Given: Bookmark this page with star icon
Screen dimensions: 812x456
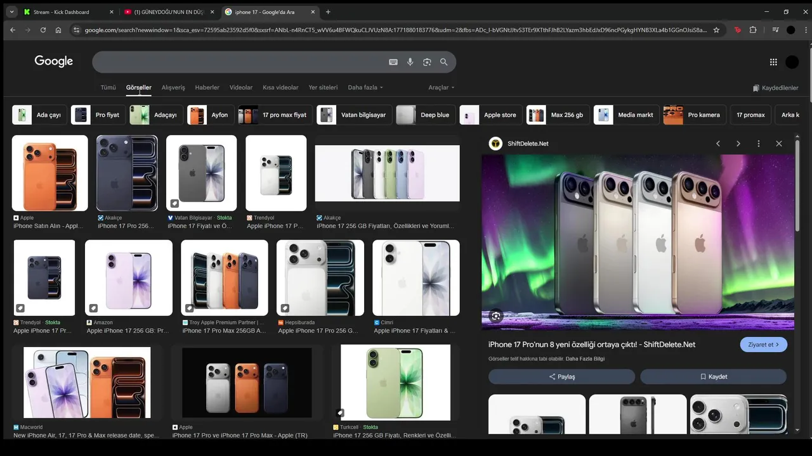Looking at the screenshot, I should coord(716,30).
